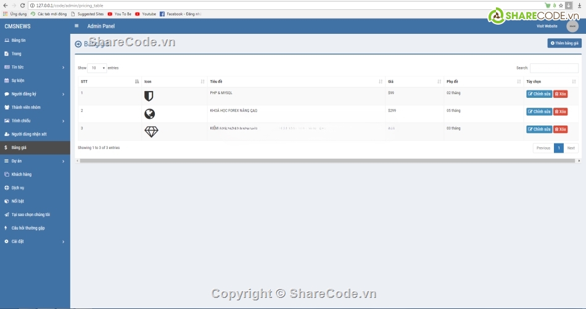
Task: Open the Suggested Sites bookmark
Action: 88,14
